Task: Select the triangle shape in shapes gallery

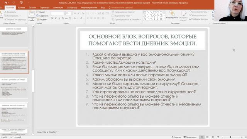Action: tap(145, 15)
